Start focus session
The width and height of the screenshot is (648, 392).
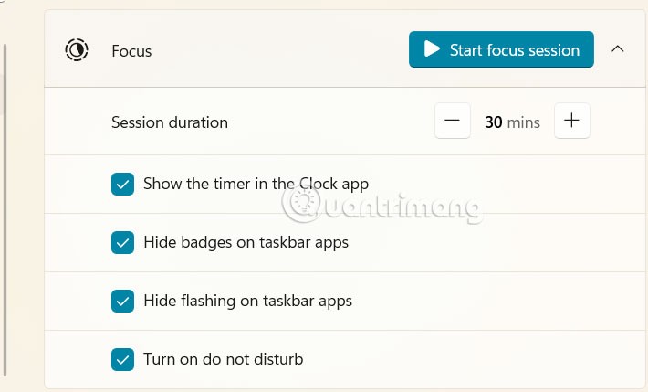tap(501, 49)
